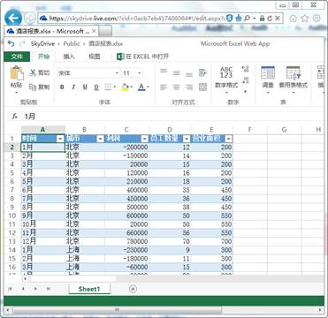The width and height of the screenshot is (328, 318).
Task: Select cell with -200000
Action: pyautogui.click(x=126, y=148)
